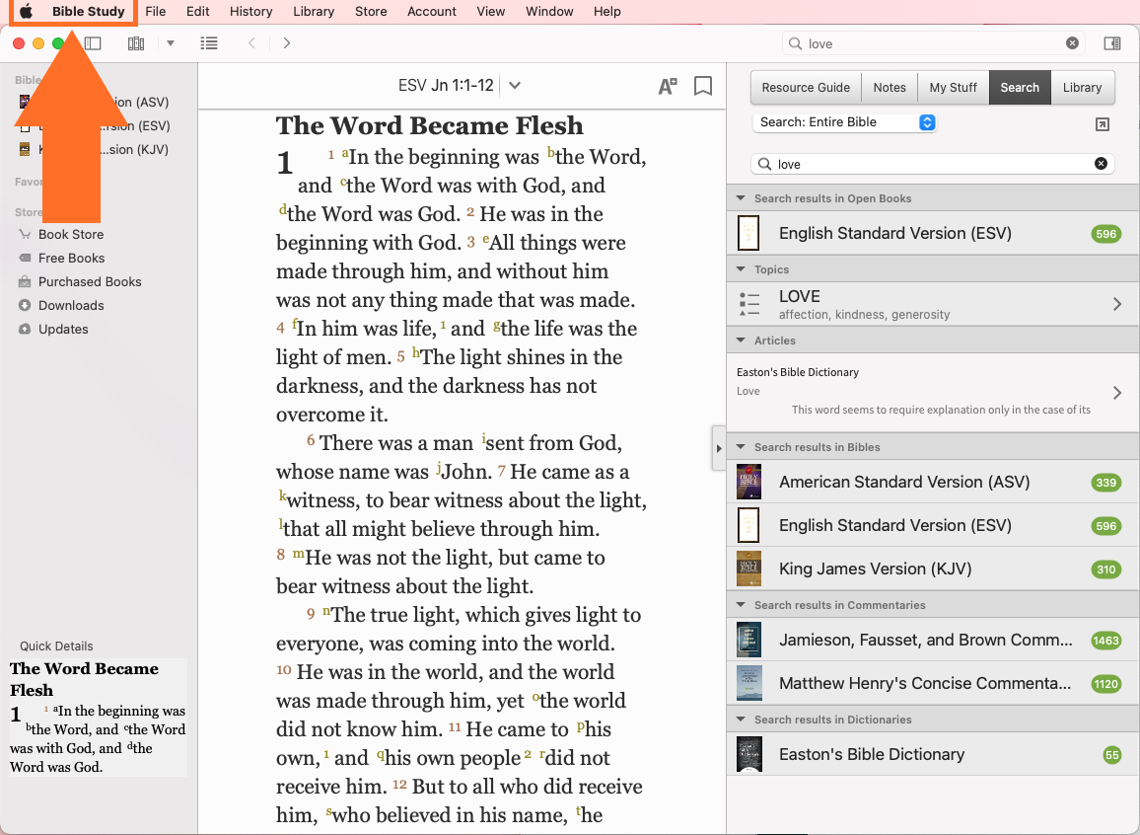Toggle the left sidebar panel icon

[x=93, y=43]
